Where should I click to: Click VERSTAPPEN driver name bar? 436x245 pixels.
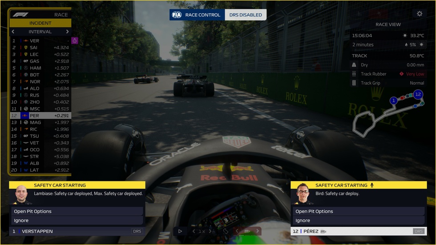[x=77, y=231]
